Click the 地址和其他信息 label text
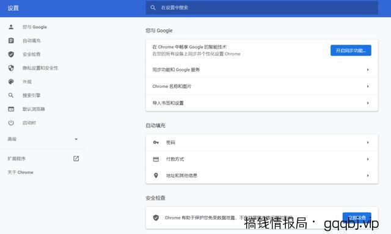This screenshot has height=234, width=391. pyautogui.click(x=181, y=175)
